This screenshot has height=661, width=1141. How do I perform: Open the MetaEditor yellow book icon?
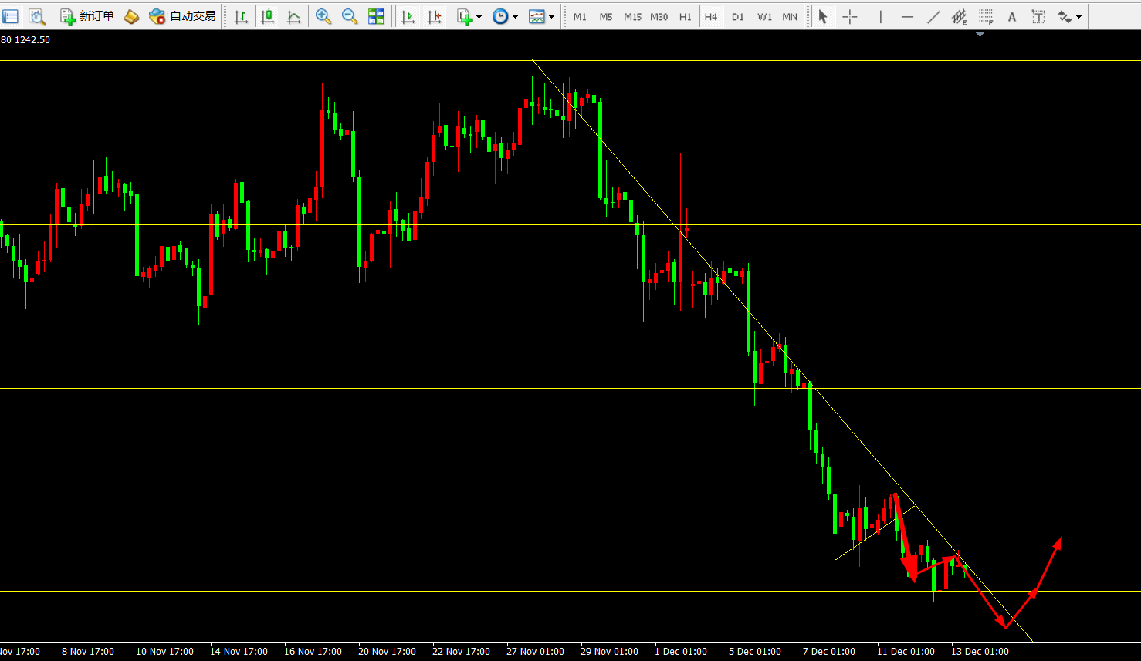131,16
